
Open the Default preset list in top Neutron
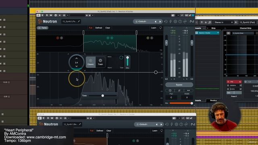pos(142,21)
